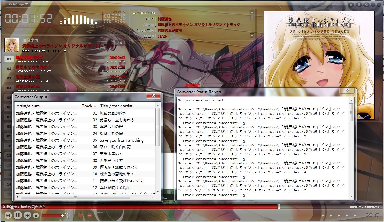
Task: Sort by Track column header
Action: point(89,106)
